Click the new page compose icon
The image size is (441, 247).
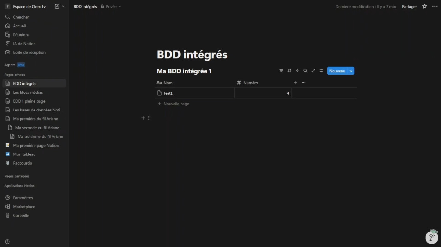57,6
